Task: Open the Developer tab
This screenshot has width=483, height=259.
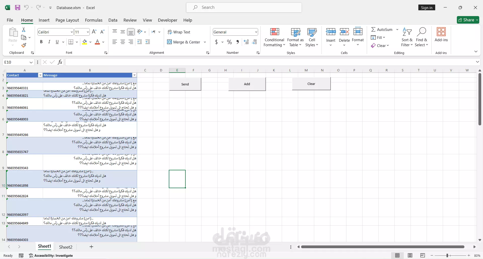Action: [x=168, y=20]
